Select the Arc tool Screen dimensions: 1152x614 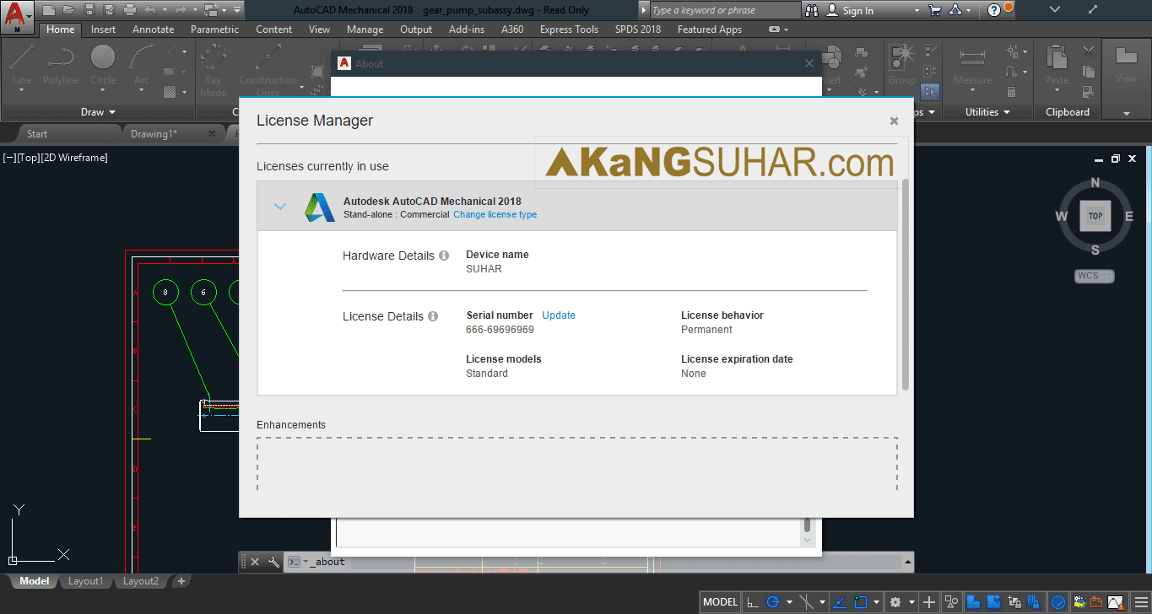[x=141, y=65]
